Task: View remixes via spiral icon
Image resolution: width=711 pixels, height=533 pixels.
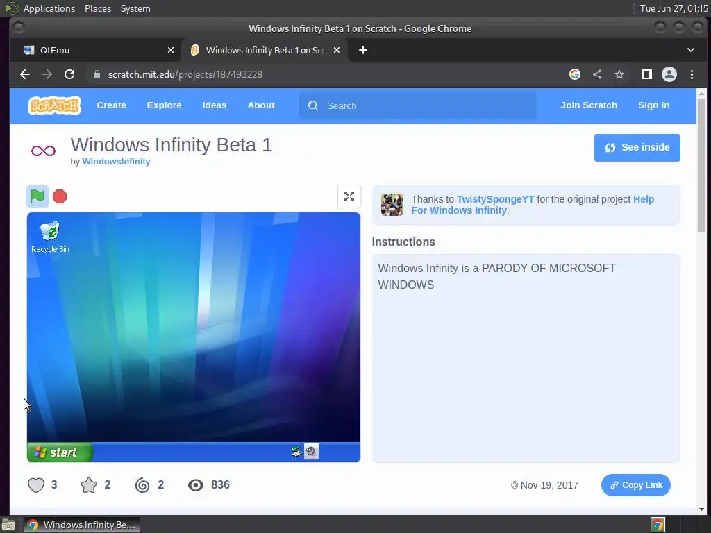Action: (x=142, y=485)
